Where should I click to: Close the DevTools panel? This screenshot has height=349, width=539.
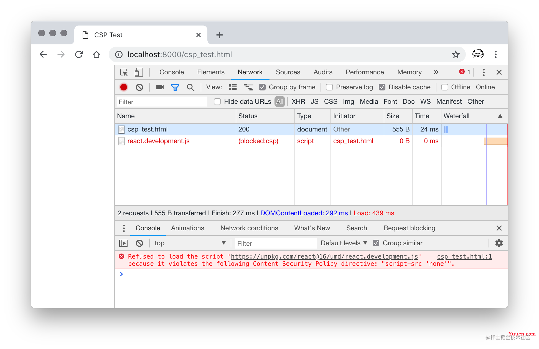499,72
